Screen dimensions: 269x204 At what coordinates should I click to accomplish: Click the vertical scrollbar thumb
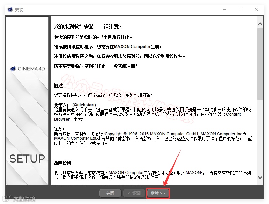pyautogui.click(x=260, y=64)
